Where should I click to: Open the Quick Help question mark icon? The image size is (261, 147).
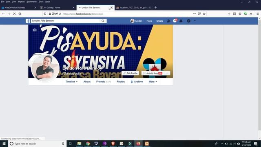pyautogui.click(x=188, y=21)
